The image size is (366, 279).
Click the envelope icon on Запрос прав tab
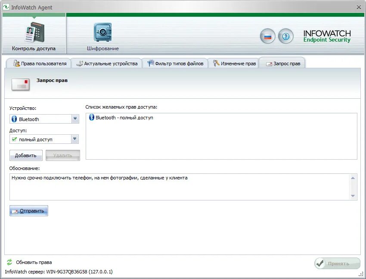269,64
